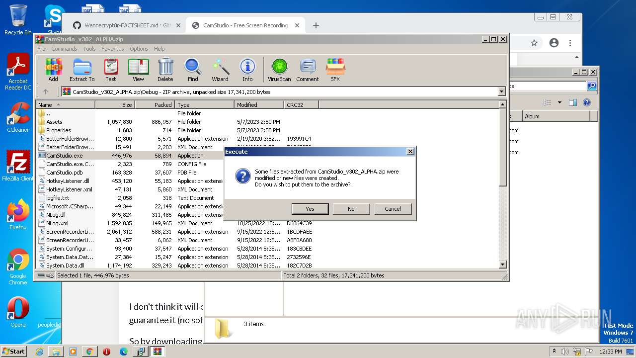Click Internet Explorer icon in taskbar
This screenshot has height=358, width=636.
tap(39, 352)
